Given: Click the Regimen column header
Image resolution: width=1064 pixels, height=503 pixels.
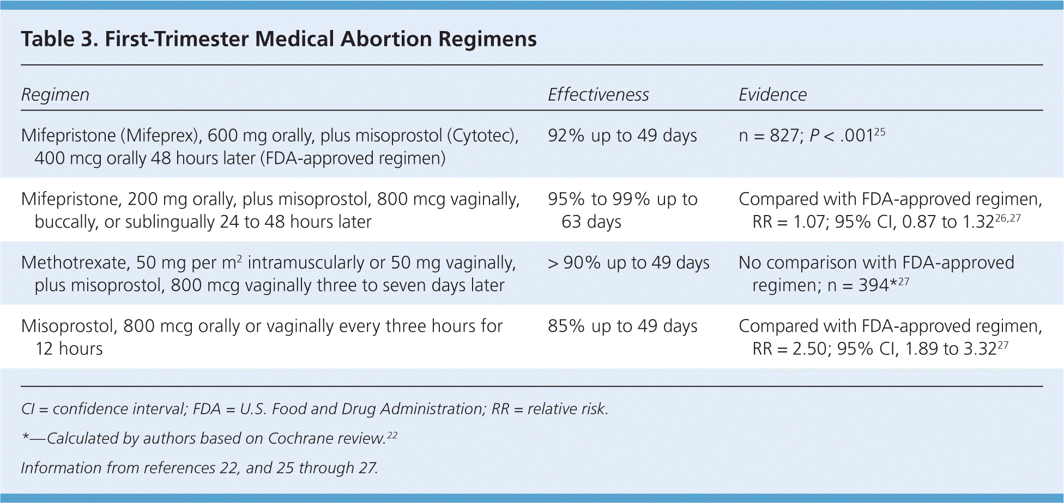Looking at the screenshot, I should click(x=55, y=95).
